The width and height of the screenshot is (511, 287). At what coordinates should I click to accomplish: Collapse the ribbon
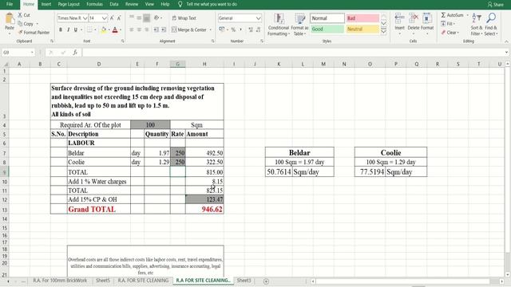(x=506, y=41)
